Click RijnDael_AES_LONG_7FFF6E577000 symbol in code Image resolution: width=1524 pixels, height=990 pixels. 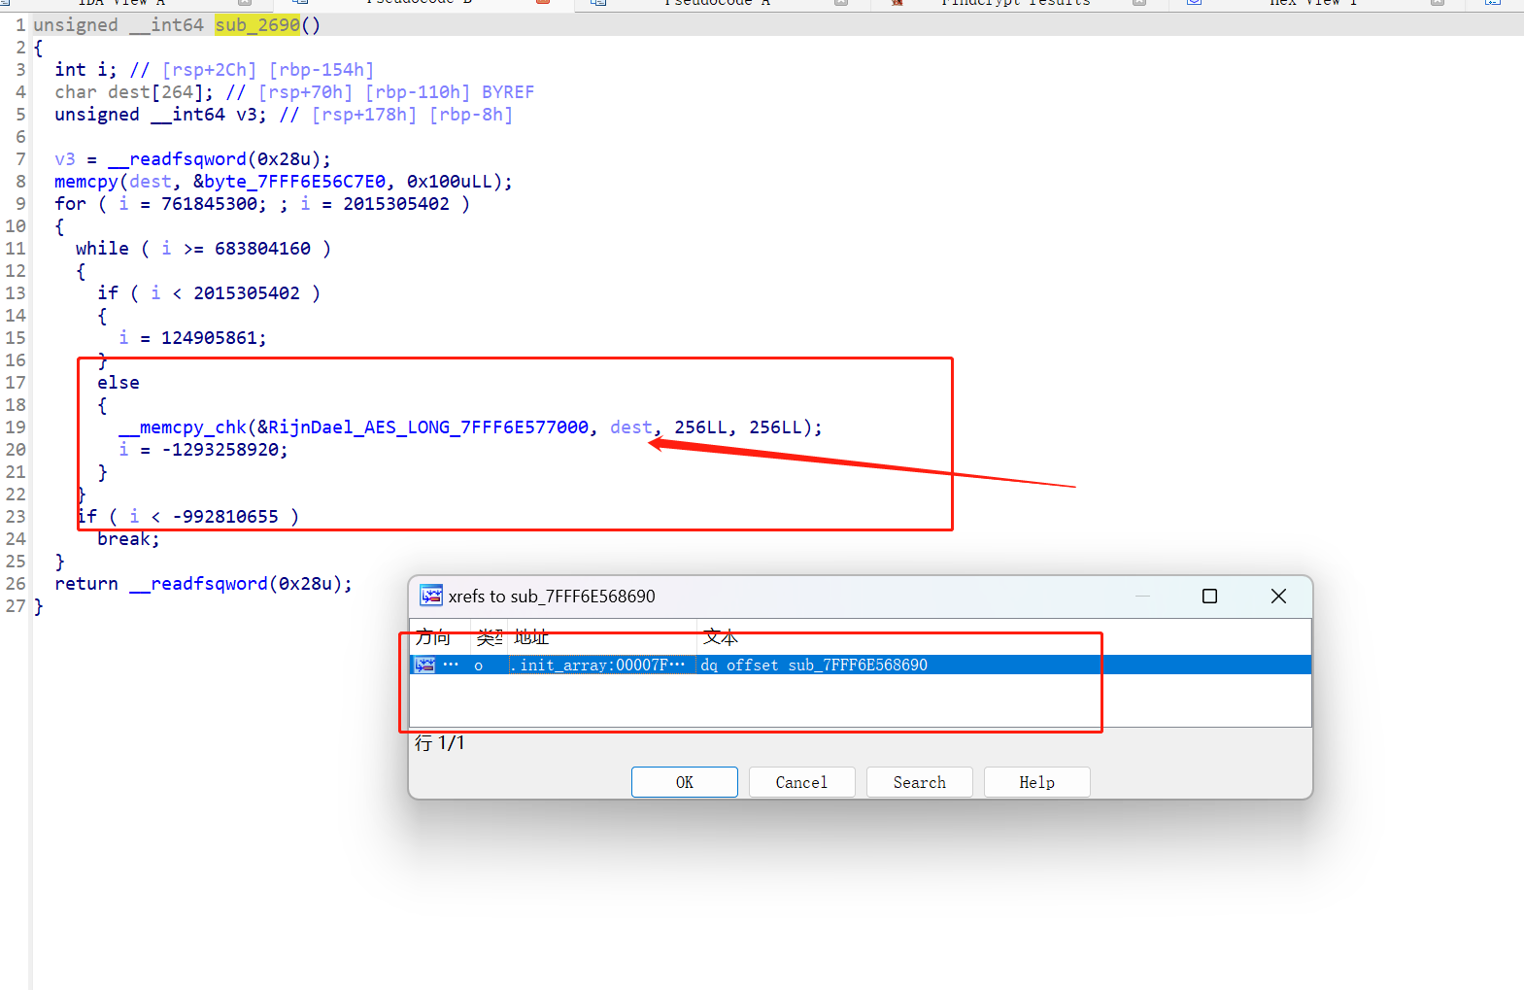[428, 427]
